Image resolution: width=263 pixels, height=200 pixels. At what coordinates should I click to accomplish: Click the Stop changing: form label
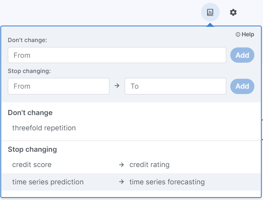(x=29, y=71)
